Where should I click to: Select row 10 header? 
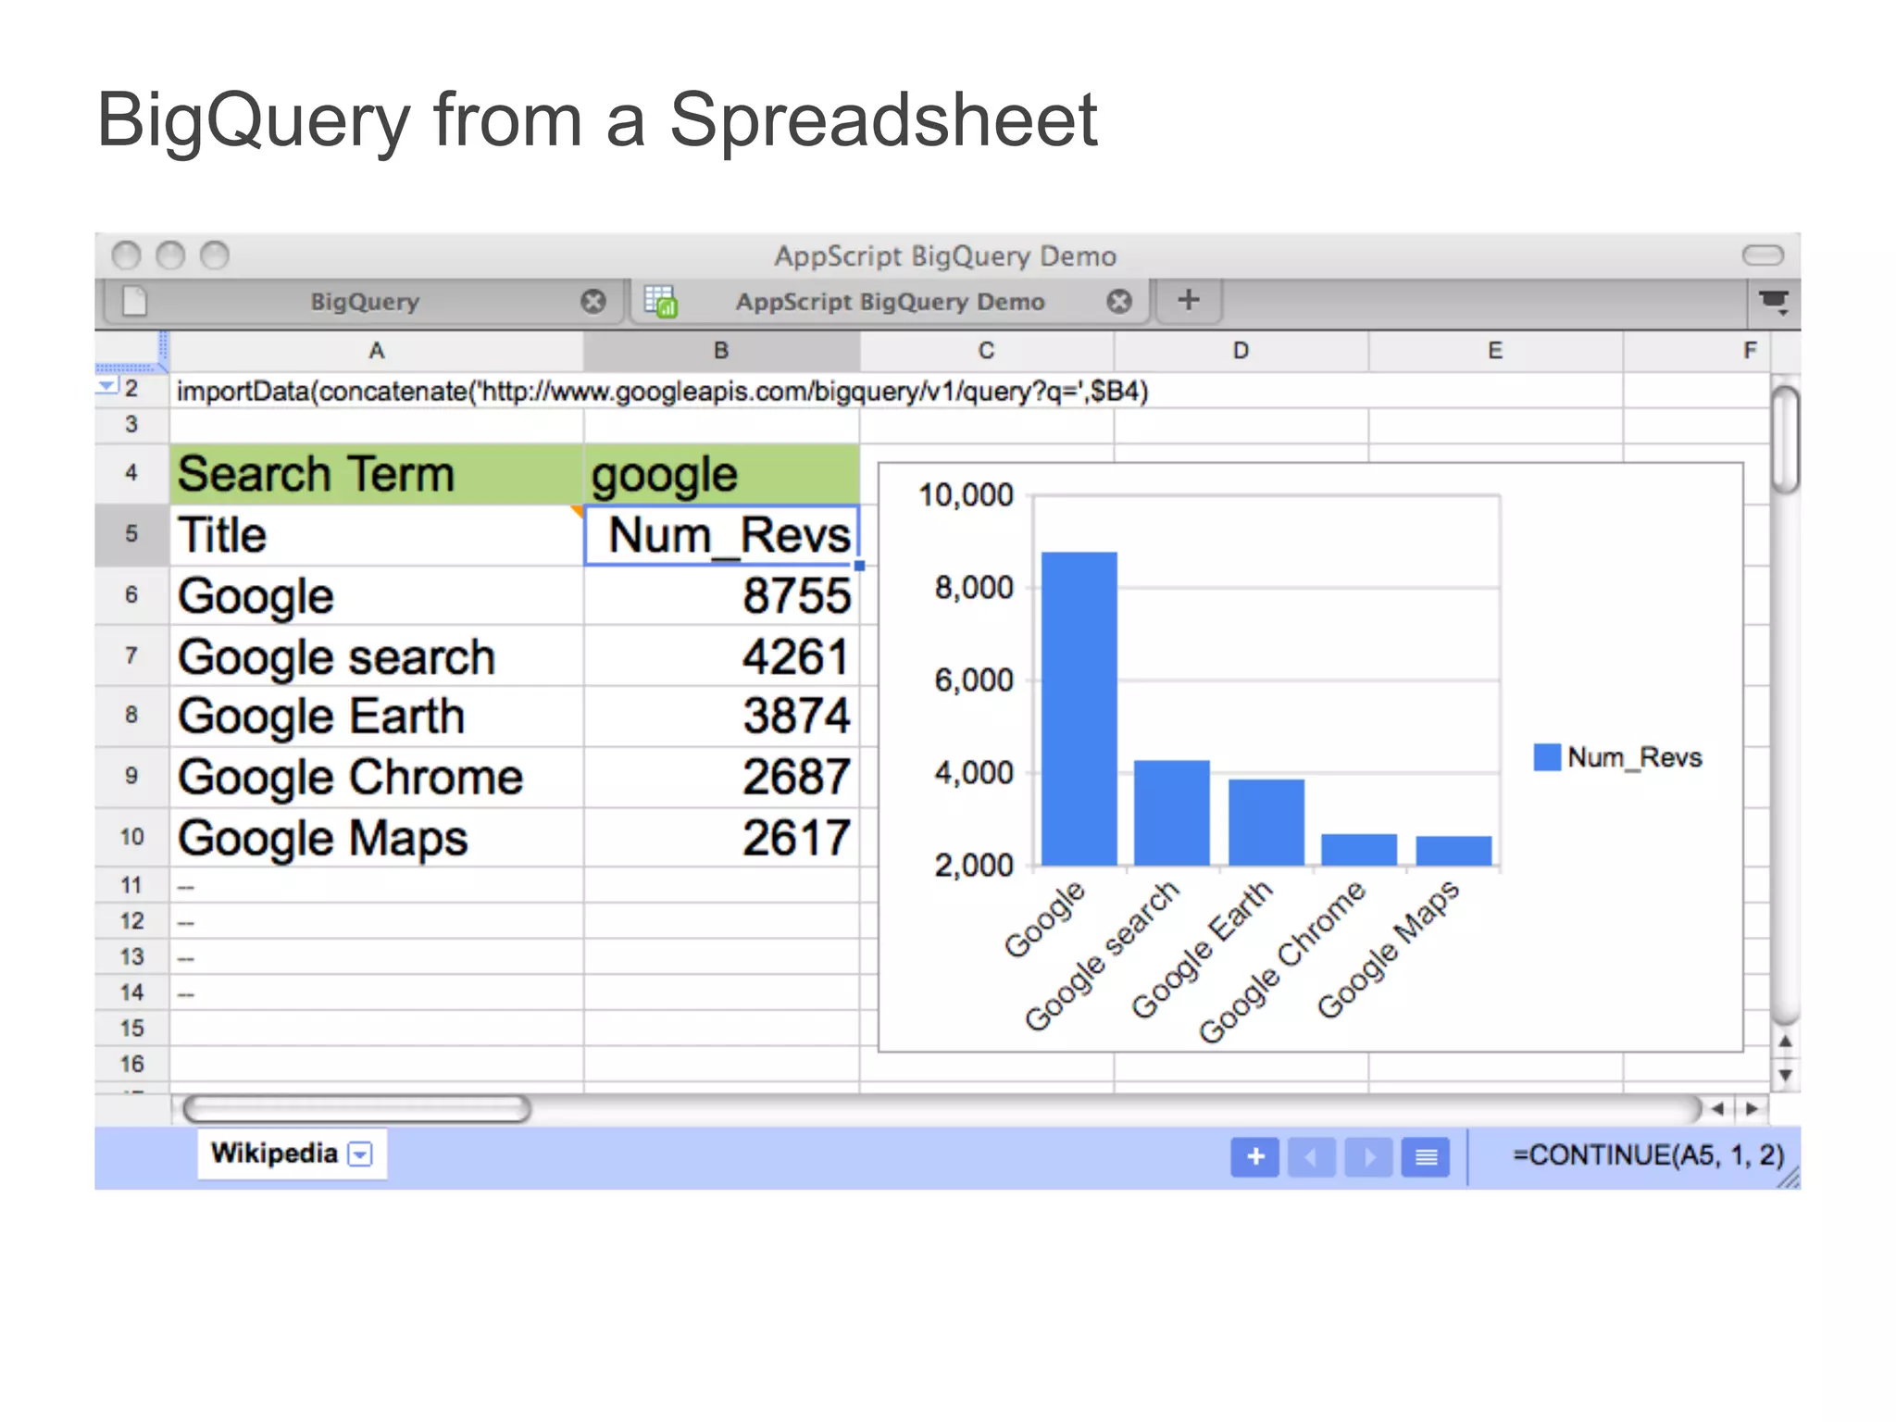pos(131,838)
